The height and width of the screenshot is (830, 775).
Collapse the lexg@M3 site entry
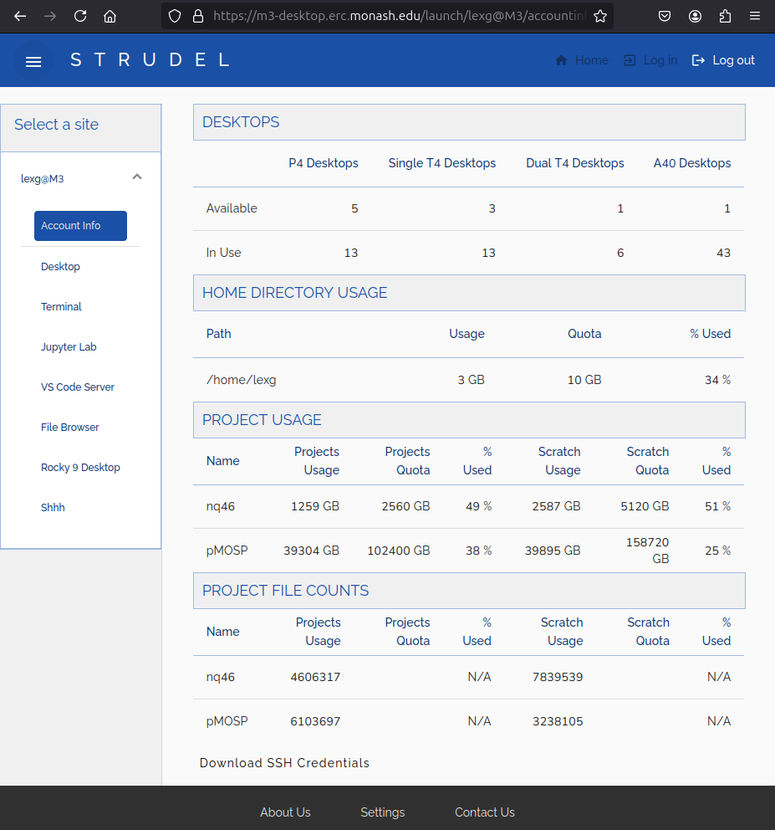(x=136, y=177)
